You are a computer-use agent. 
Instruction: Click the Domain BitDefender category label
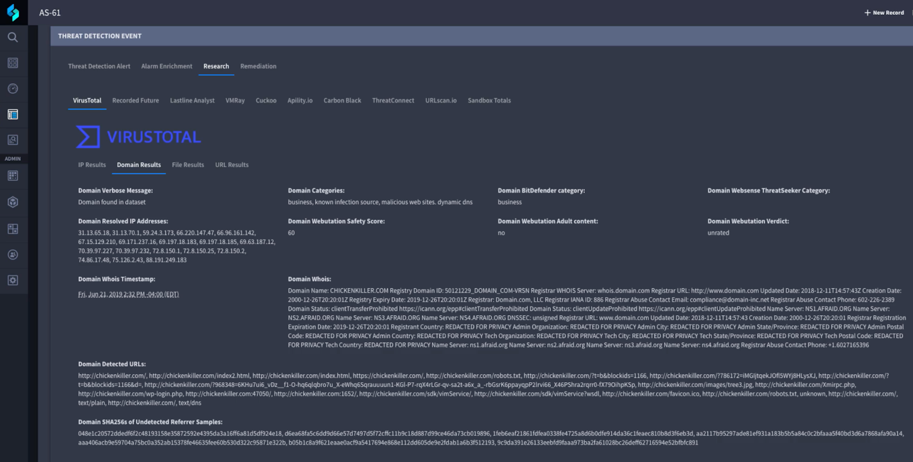(x=541, y=191)
